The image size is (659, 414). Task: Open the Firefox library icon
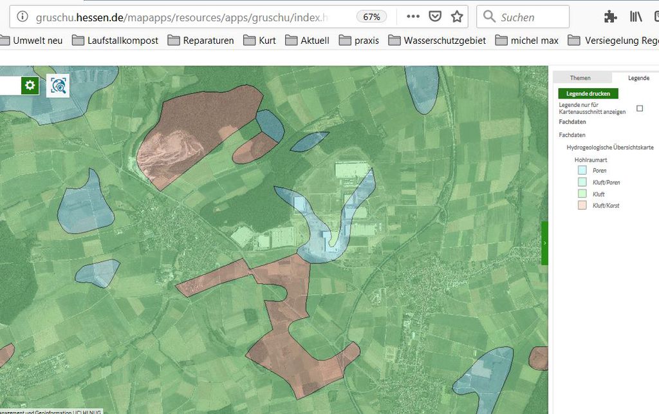pos(636,17)
